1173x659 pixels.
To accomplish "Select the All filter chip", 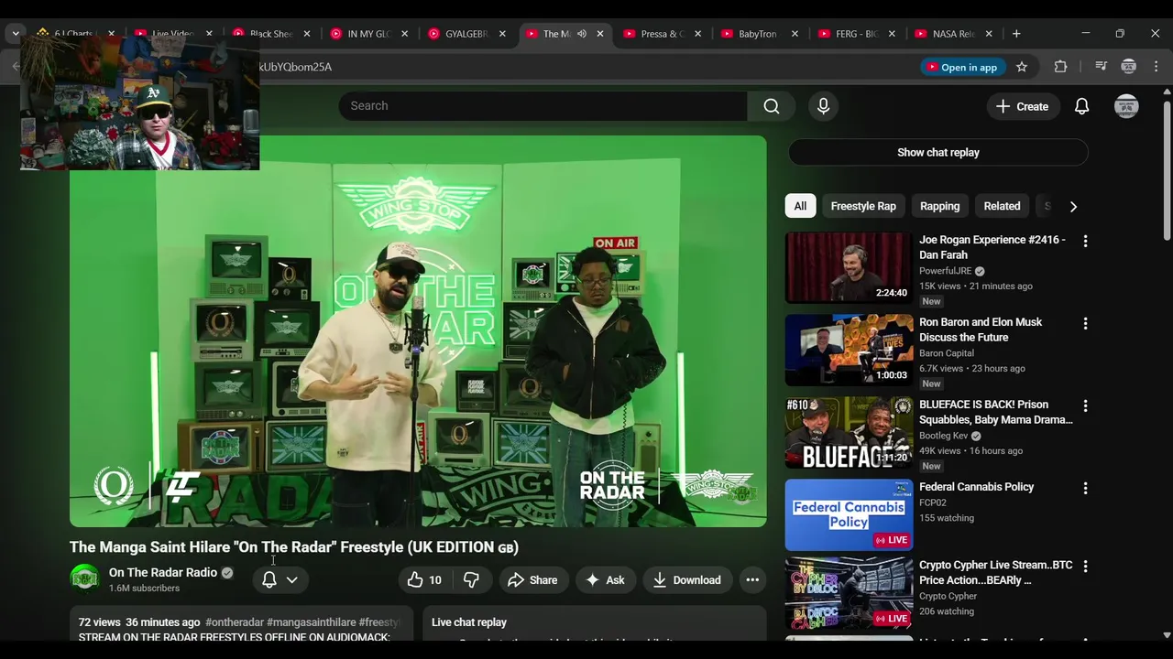I will 800,206.
